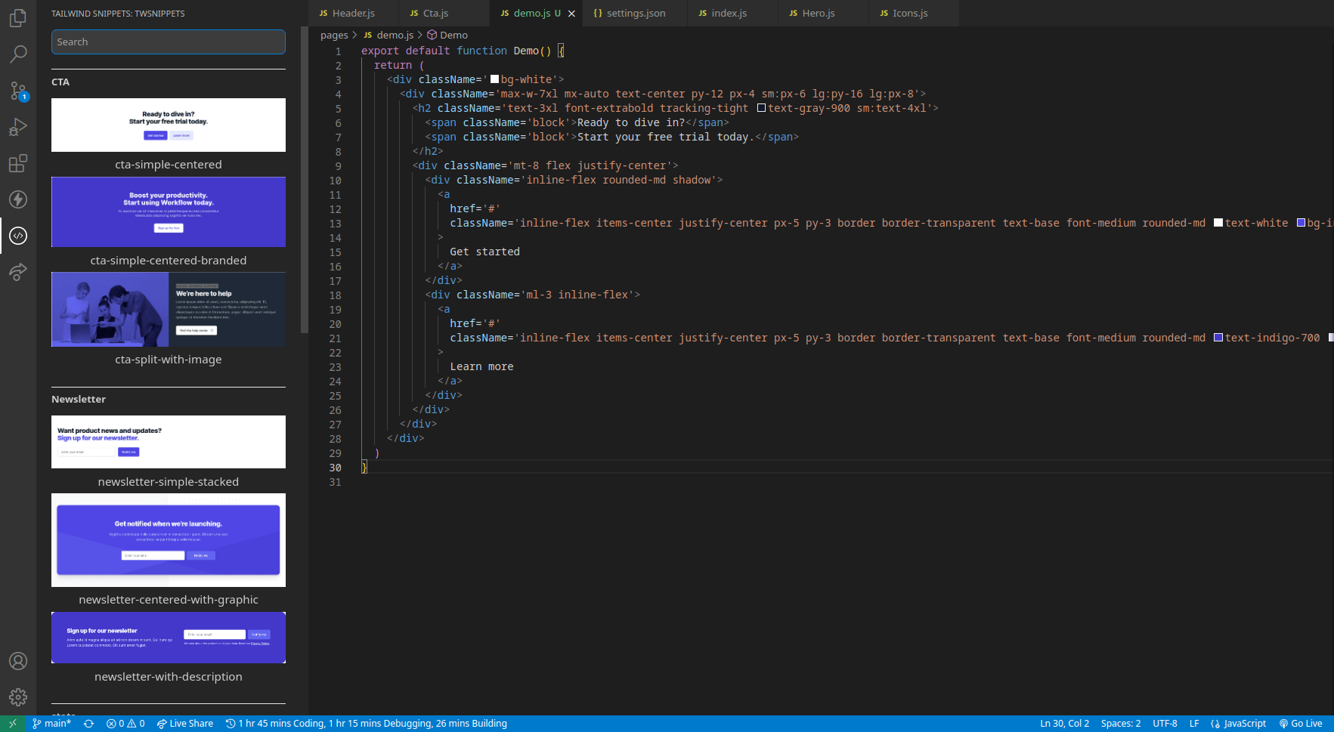This screenshot has width=1334, height=732.
Task: Switch to the Header.js tab
Action: (x=354, y=13)
